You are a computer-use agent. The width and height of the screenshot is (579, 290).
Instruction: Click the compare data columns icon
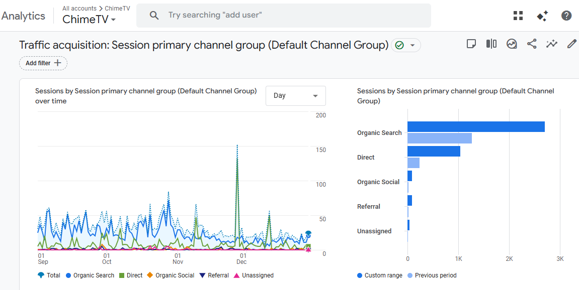491,44
